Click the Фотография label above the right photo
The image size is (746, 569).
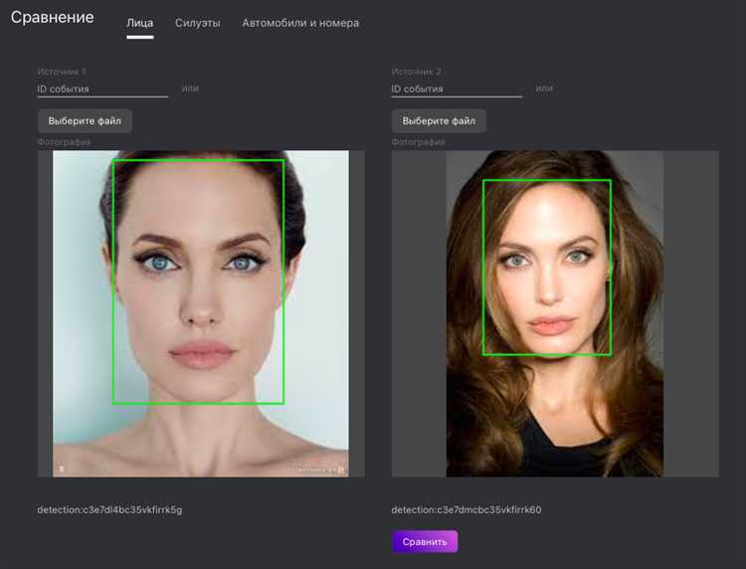(418, 142)
